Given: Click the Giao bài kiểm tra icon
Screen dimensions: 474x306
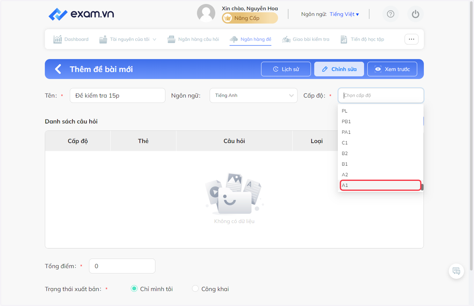Looking at the screenshot, I should click(286, 39).
